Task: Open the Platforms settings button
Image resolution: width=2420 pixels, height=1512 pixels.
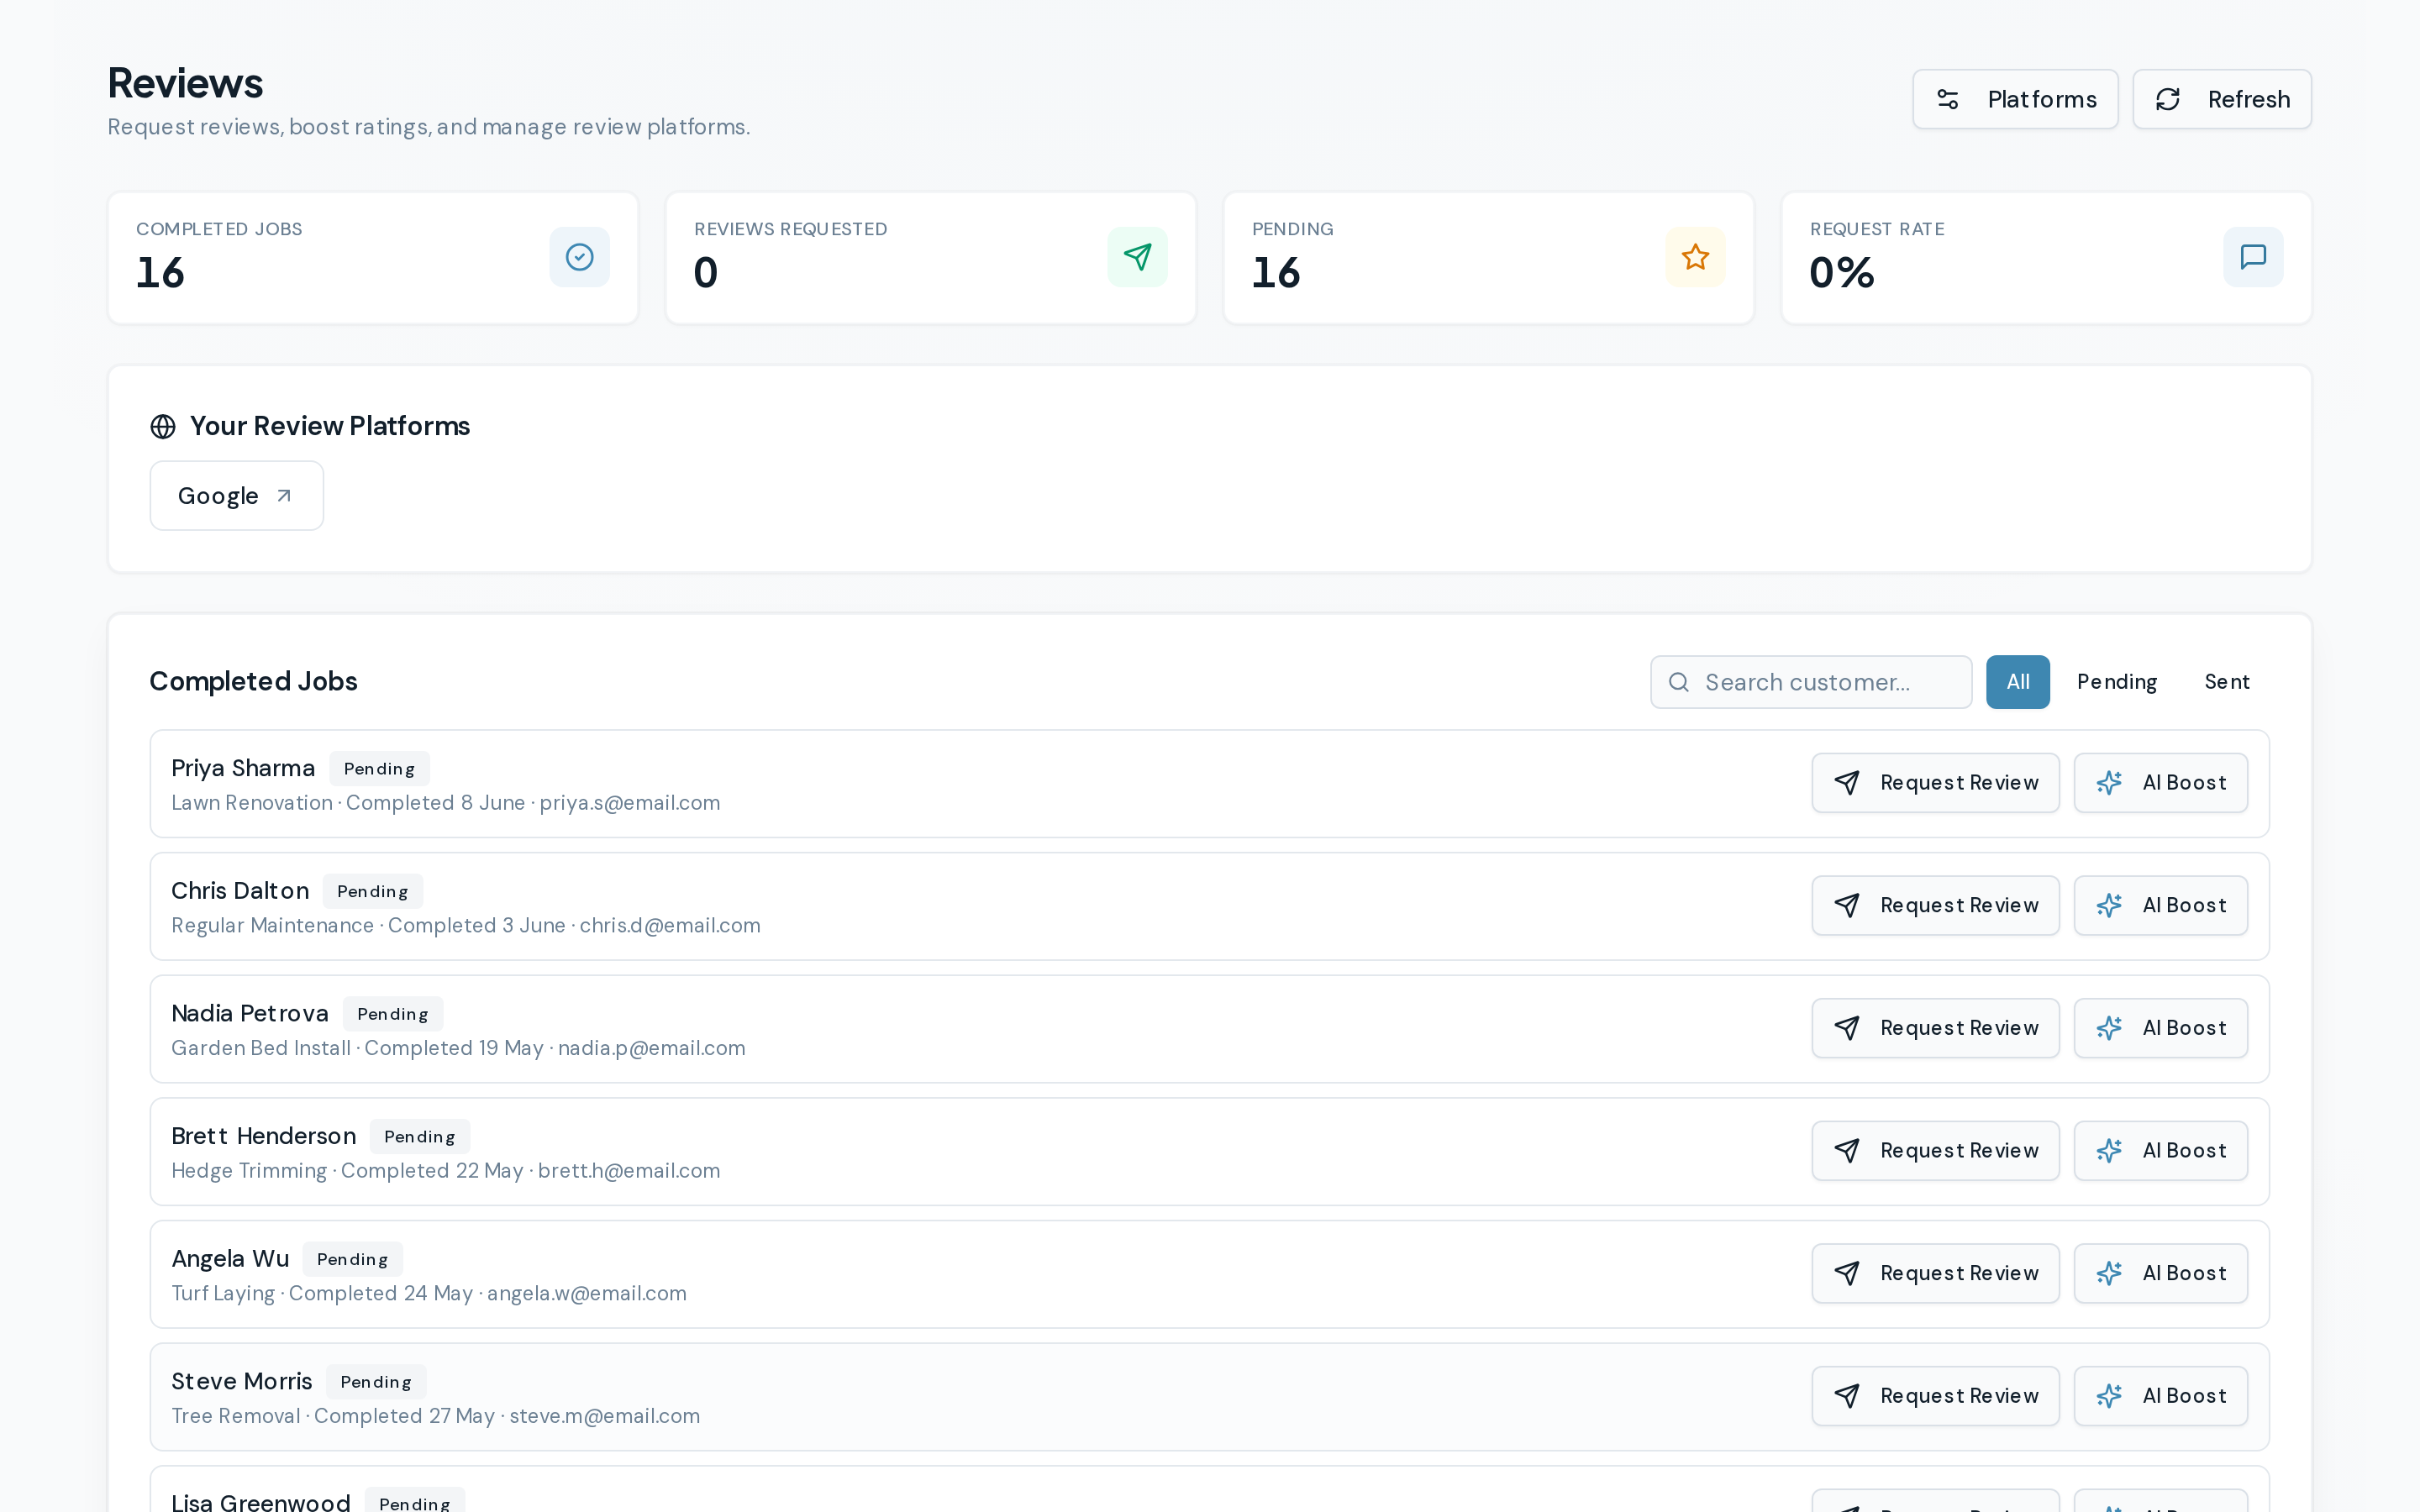Action: tap(2014, 99)
